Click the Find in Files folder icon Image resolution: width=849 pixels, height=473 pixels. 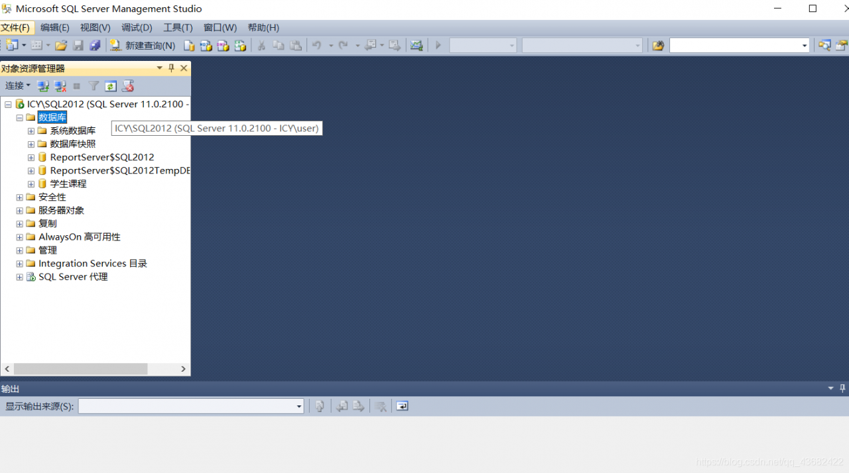[x=658, y=45]
